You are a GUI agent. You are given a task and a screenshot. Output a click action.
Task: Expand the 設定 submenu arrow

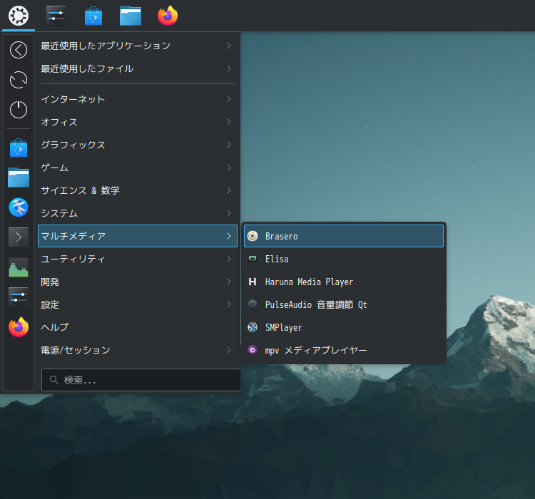point(229,304)
